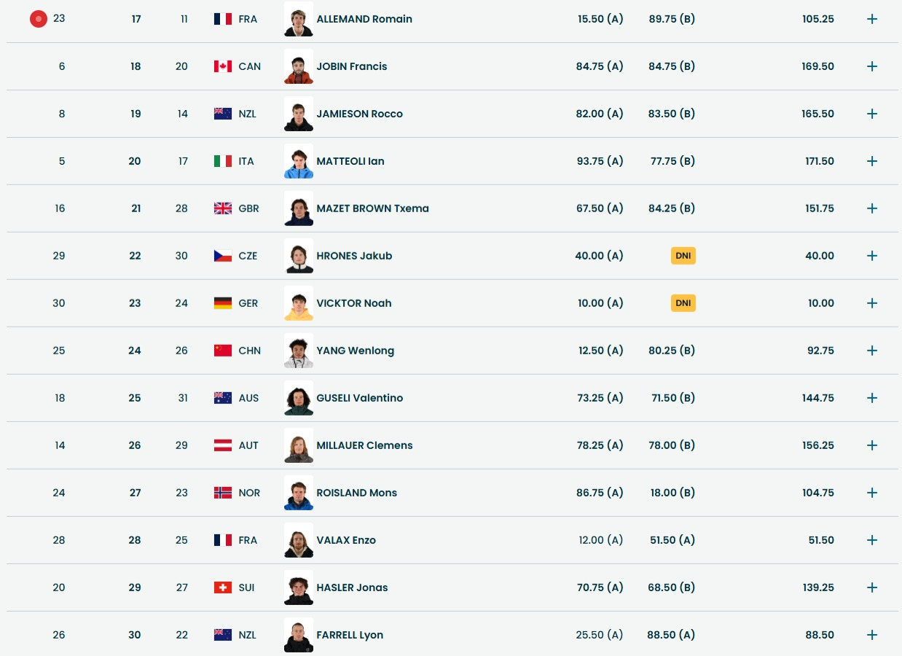Click the Great Britain flag for MAZET BROWN
This screenshot has width=902, height=656.
click(222, 208)
